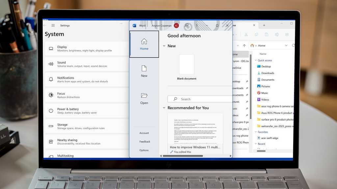Click the Rename icon in File Explorer toolbar
Image resolution: width=337 pixels, height=189 pixels.
coord(276,34)
